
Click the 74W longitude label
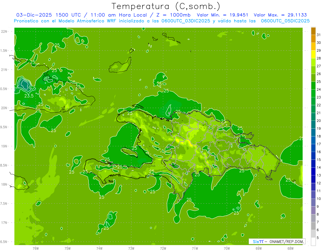tap(99, 248)
